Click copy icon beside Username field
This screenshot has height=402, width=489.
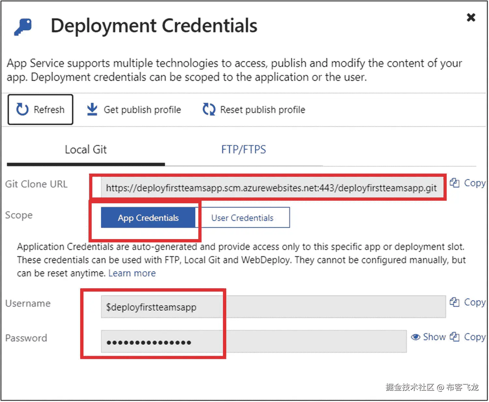tap(454, 302)
